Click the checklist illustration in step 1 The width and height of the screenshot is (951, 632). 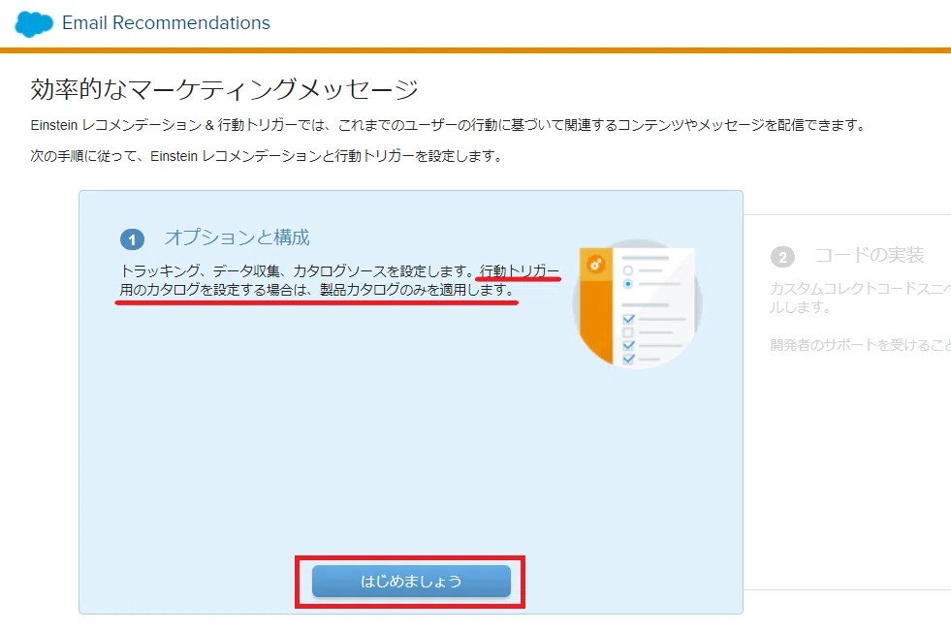click(x=637, y=303)
